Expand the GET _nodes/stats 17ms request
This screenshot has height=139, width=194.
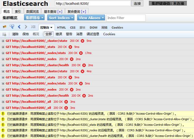3,53
